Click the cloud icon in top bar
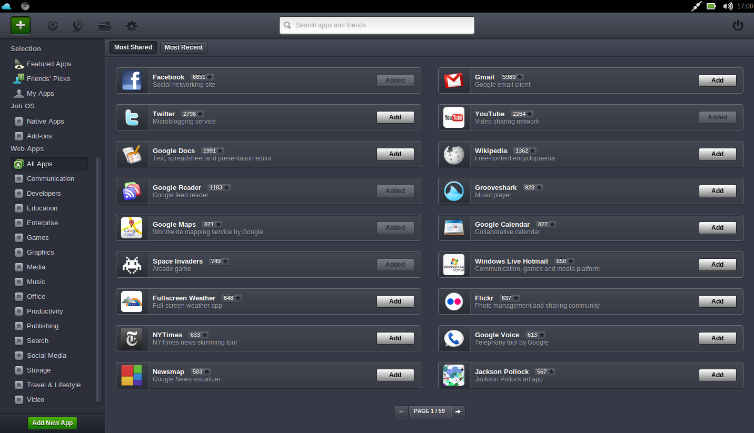This screenshot has width=754, height=433. 6,6
